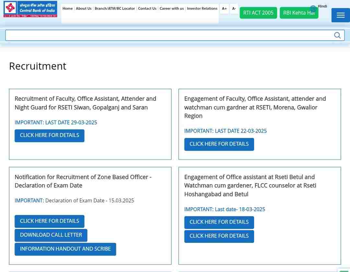
Task: Click first details button for Rseti Betul
Action: 219,222
